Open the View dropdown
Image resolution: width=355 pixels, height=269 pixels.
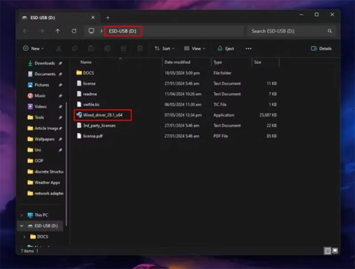click(x=194, y=48)
